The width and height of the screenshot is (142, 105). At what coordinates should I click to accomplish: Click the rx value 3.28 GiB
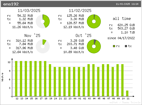click(x=77, y=41)
